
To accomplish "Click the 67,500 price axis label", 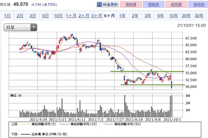I will click(x=191, y=38).
